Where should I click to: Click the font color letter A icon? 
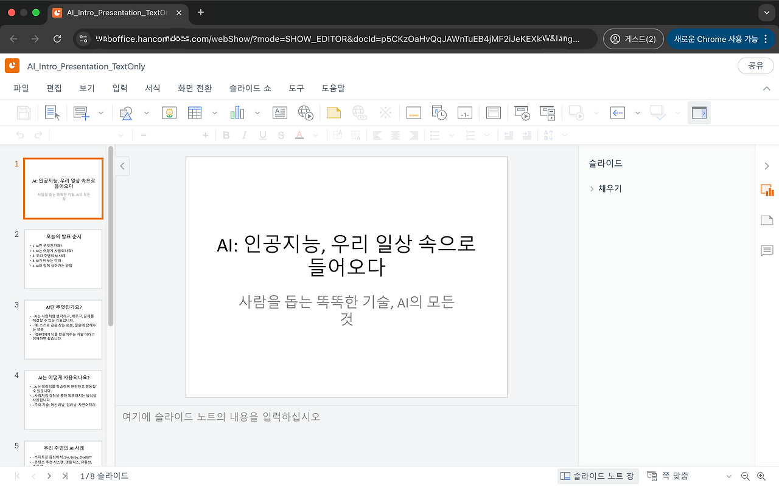point(299,135)
